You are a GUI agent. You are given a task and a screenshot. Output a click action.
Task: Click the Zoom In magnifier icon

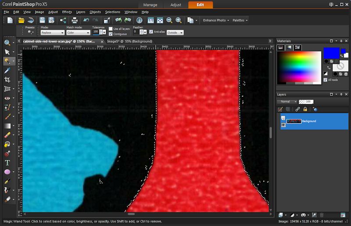tap(179, 20)
